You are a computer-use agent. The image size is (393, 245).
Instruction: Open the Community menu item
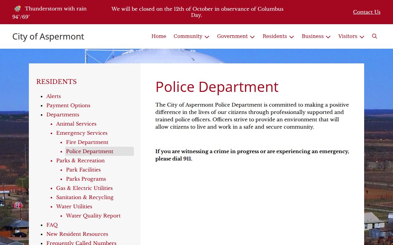tap(188, 36)
